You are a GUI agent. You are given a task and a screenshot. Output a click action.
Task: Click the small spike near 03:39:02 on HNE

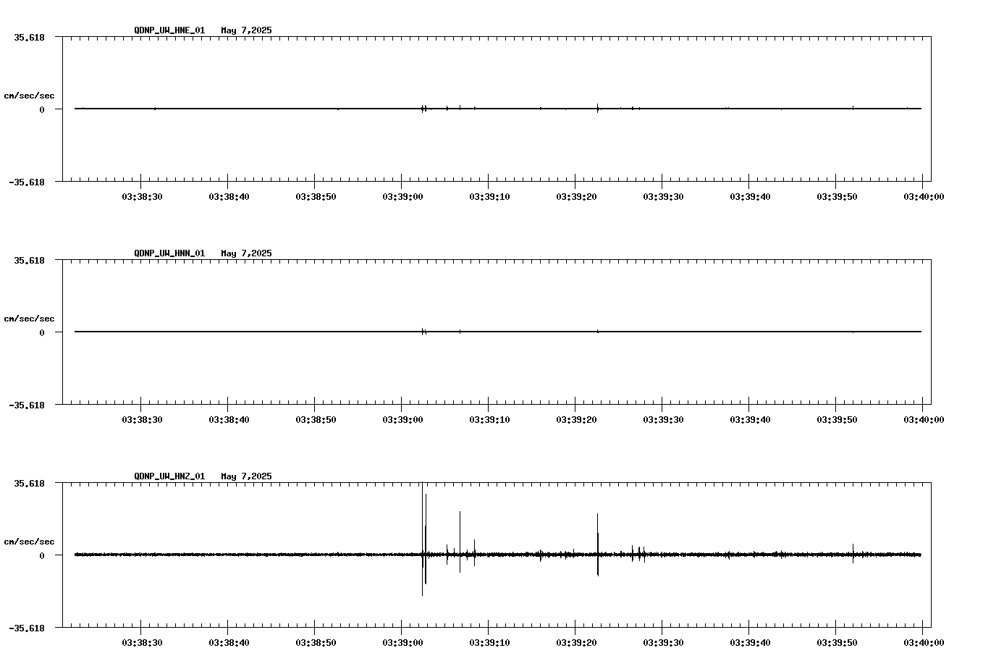click(423, 109)
